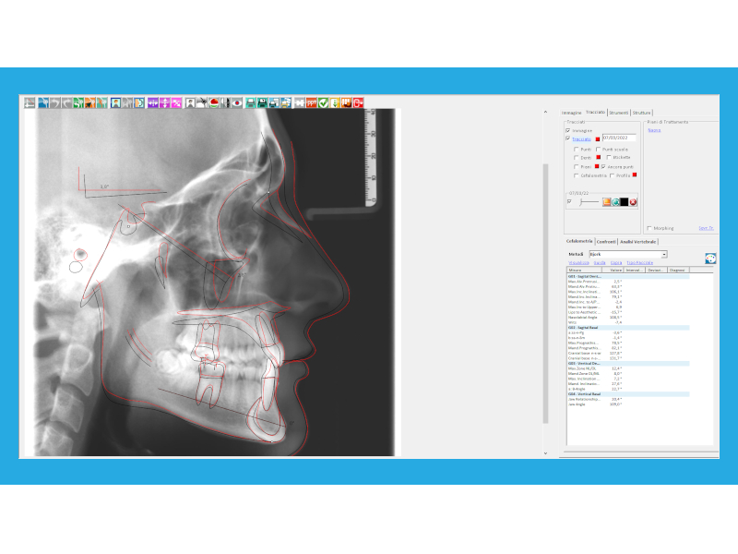Click the grey ruler line tool icon
The image size is (738, 554).
point(30,102)
